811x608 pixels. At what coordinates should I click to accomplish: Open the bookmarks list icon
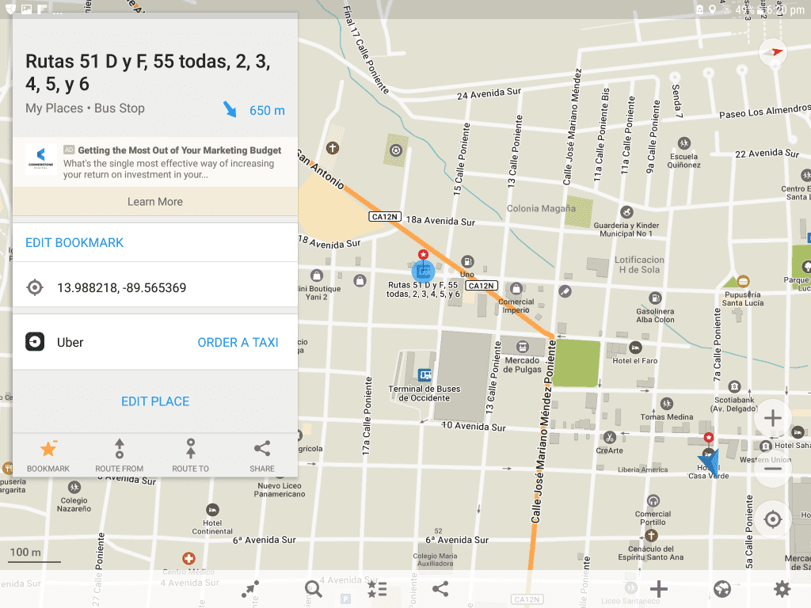tap(376, 589)
